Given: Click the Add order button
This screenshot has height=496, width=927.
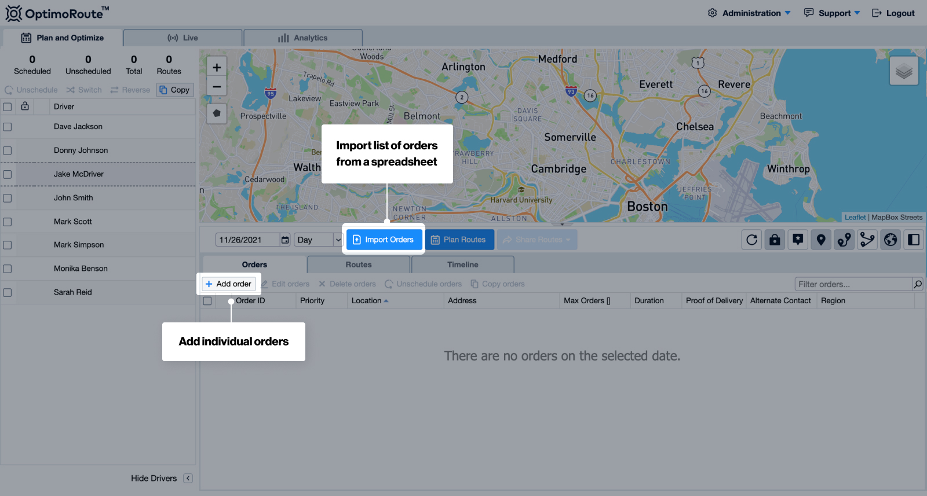Looking at the screenshot, I should coord(228,284).
